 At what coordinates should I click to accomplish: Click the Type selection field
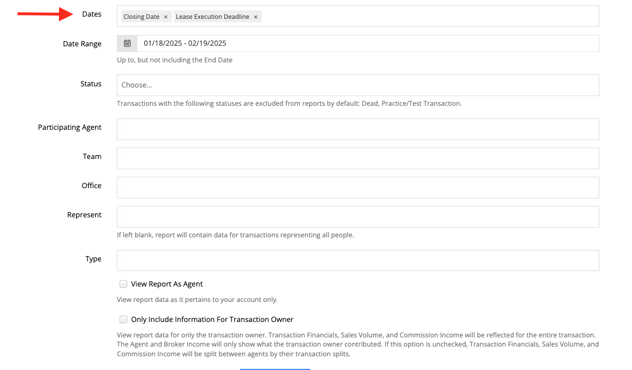358,261
